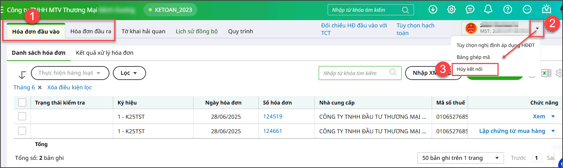Switch to 'Hóa đơn đầu ra' tab
563x168 pixels.
91,31
